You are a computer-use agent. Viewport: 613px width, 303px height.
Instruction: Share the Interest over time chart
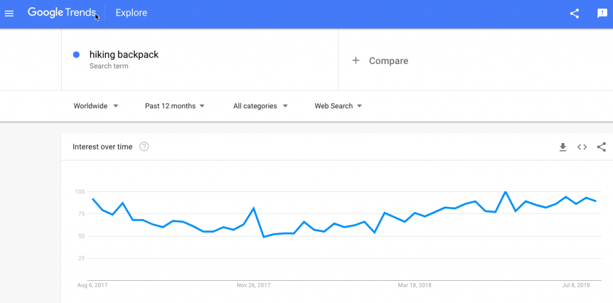(601, 147)
